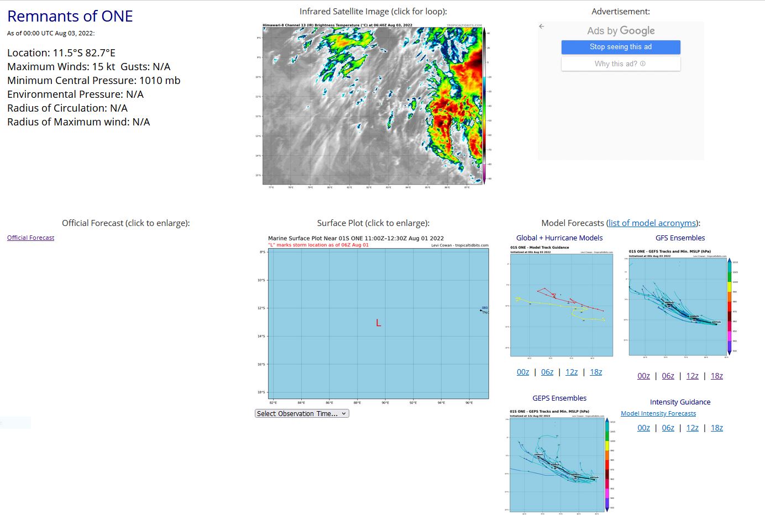
Task: Select 12z under GFS Ensembles
Action: (x=692, y=376)
